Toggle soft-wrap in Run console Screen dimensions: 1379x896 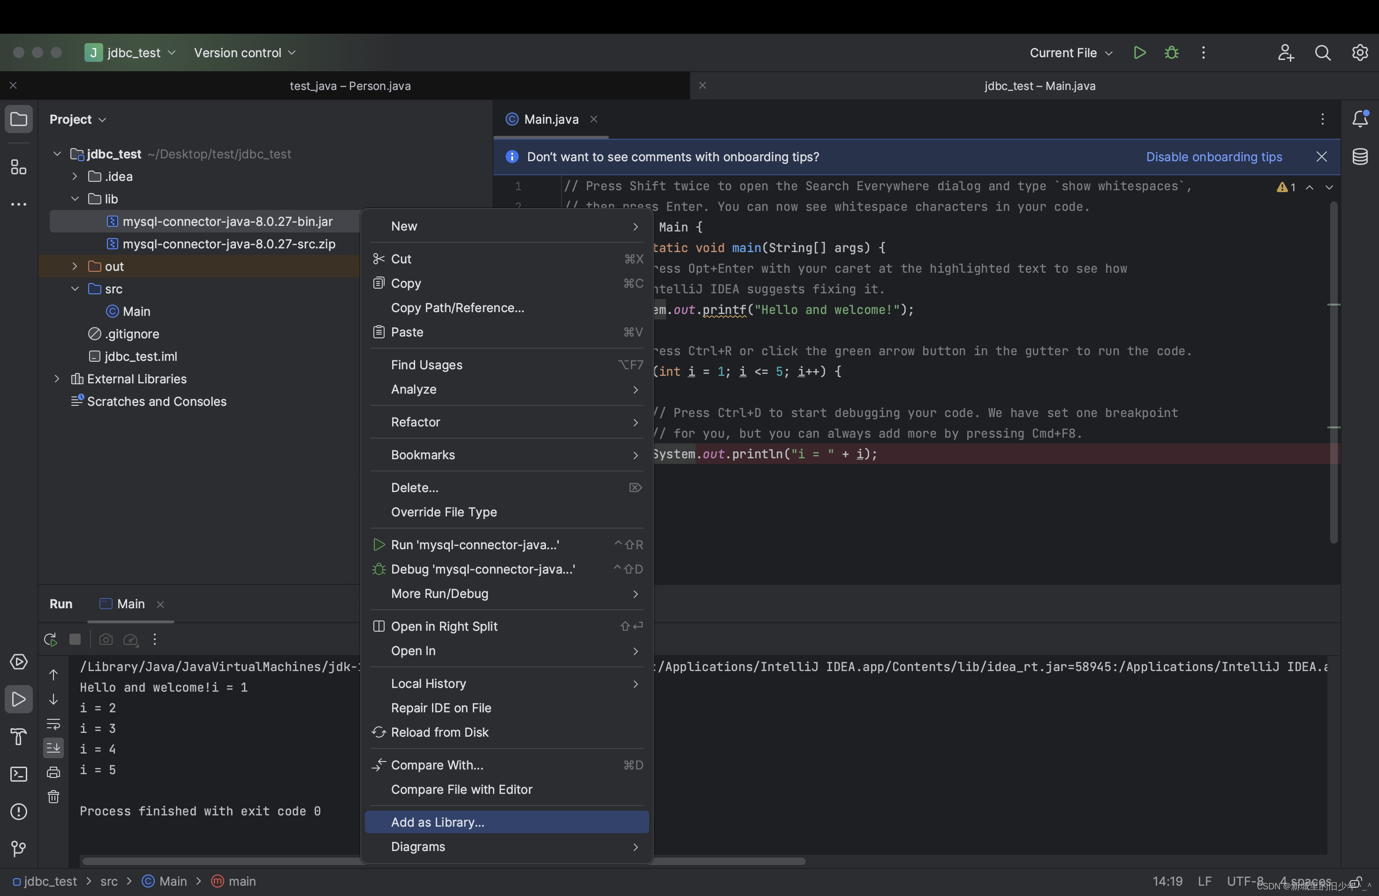coord(53,724)
